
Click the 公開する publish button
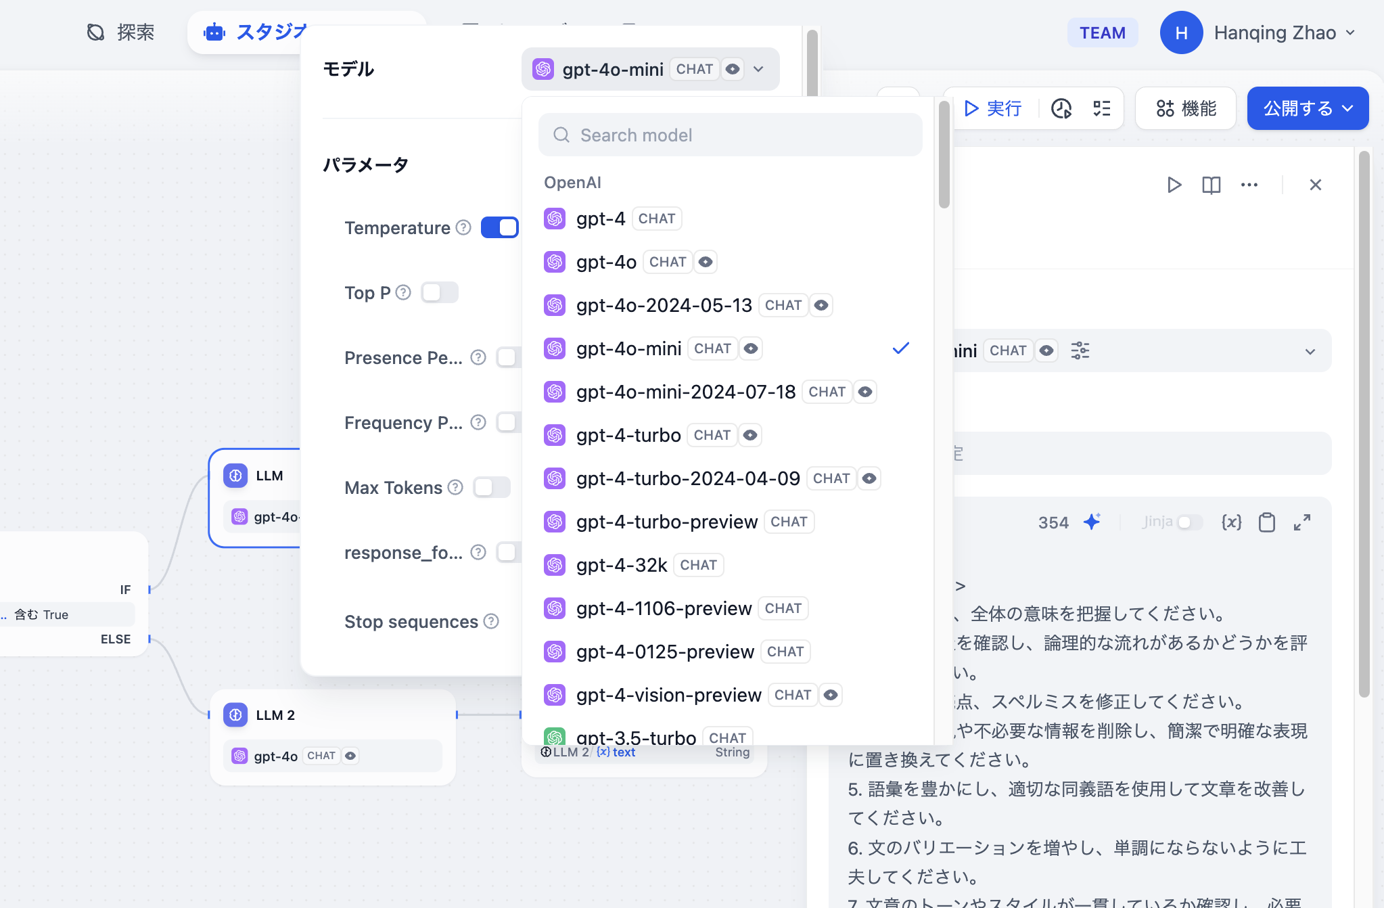[x=1308, y=108]
